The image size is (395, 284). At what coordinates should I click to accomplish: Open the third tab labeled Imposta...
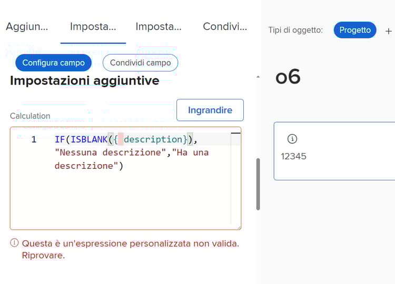click(159, 26)
